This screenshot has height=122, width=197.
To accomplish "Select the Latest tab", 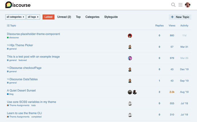I will pyautogui.click(x=49, y=17).
